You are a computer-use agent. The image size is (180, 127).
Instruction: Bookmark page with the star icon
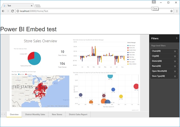pos(171,11)
